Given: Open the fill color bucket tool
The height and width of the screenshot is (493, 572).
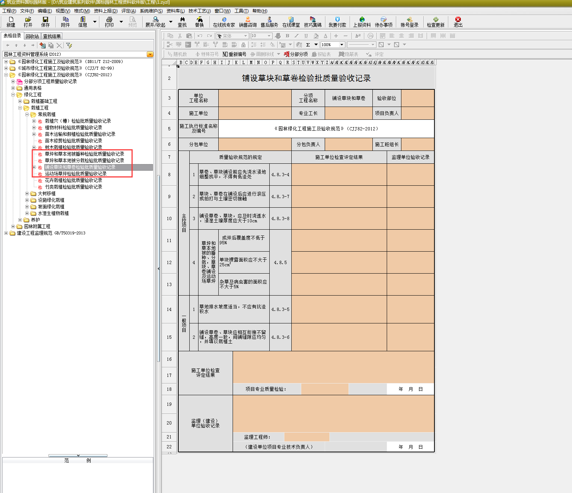Looking at the screenshot, I should coord(316,36).
